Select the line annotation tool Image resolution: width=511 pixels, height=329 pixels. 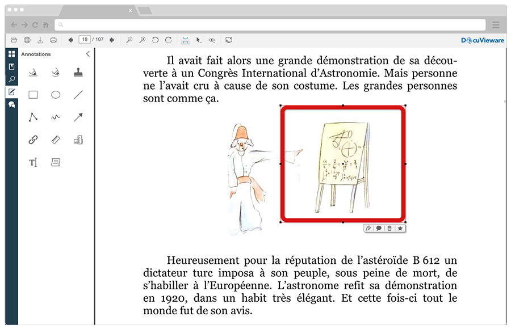(x=78, y=95)
